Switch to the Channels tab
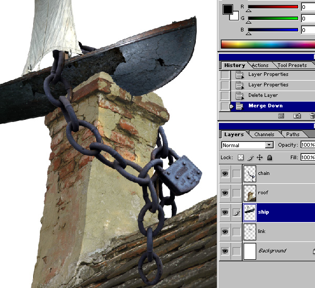Viewport: 315px width, 288px height. (264, 135)
